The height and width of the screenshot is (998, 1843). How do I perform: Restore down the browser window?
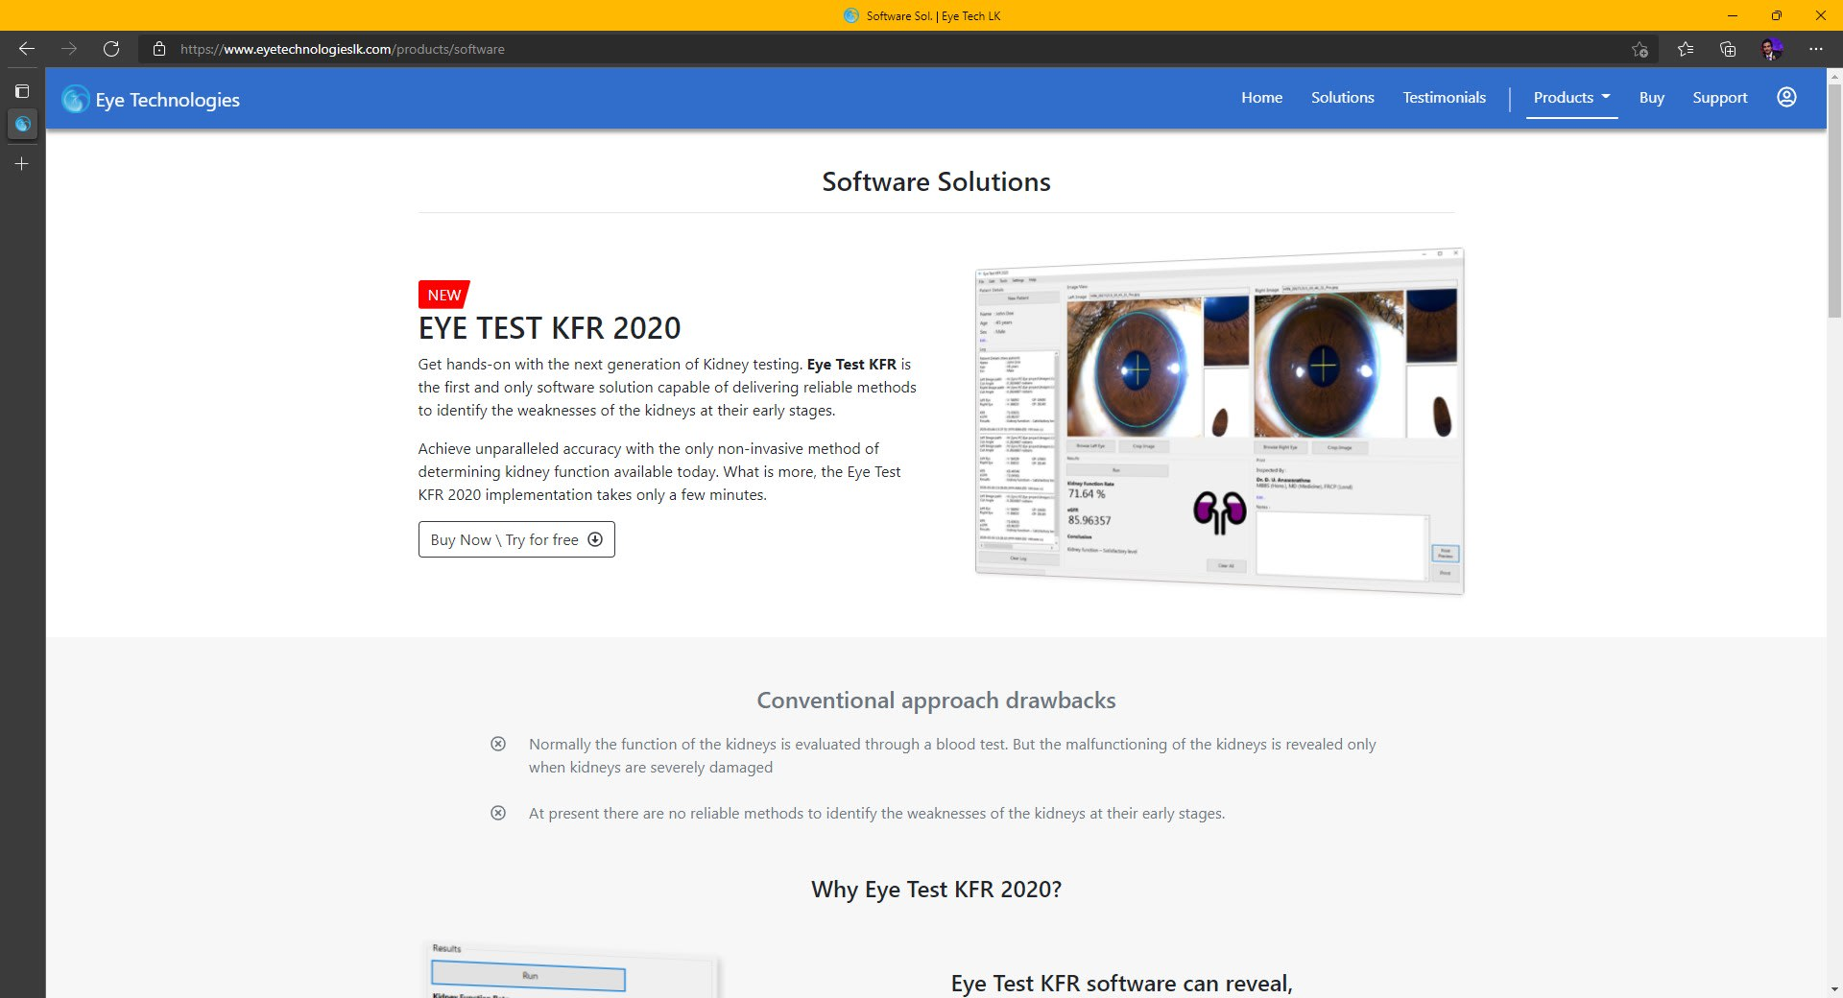pyautogui.click(x=1776, y=15)
